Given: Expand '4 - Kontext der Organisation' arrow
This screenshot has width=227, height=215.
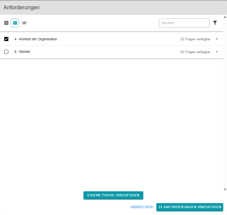Looking at the screenshot, I should pos(217,39).
